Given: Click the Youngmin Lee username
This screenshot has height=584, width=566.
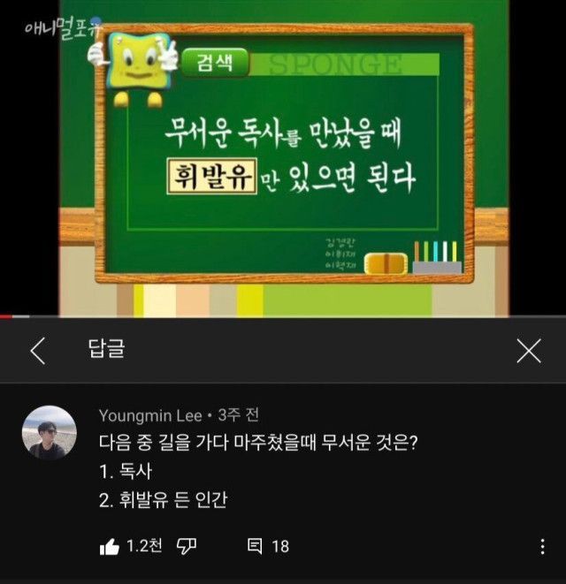Looking at the screenshot, I should click(x=150, y=415).
